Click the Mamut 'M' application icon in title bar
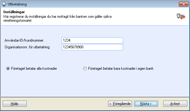 tap(4, 4)
